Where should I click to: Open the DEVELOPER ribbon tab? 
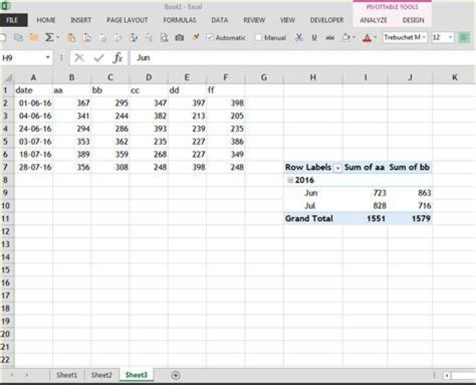coord(327,20)
